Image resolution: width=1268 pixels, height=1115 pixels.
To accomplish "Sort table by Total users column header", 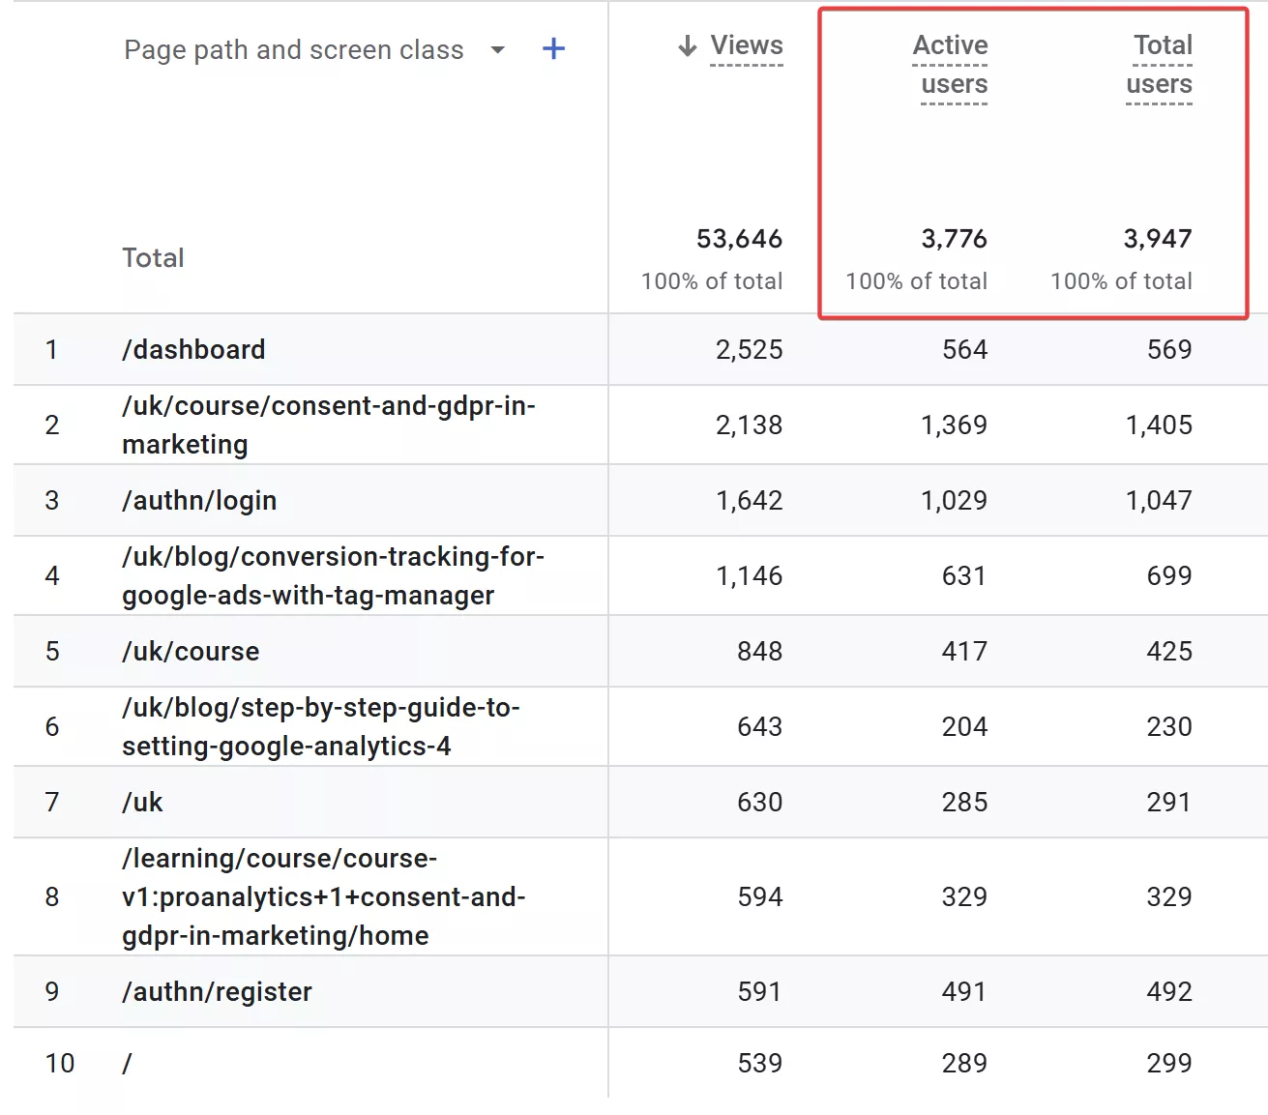I will coord(1160,65).
